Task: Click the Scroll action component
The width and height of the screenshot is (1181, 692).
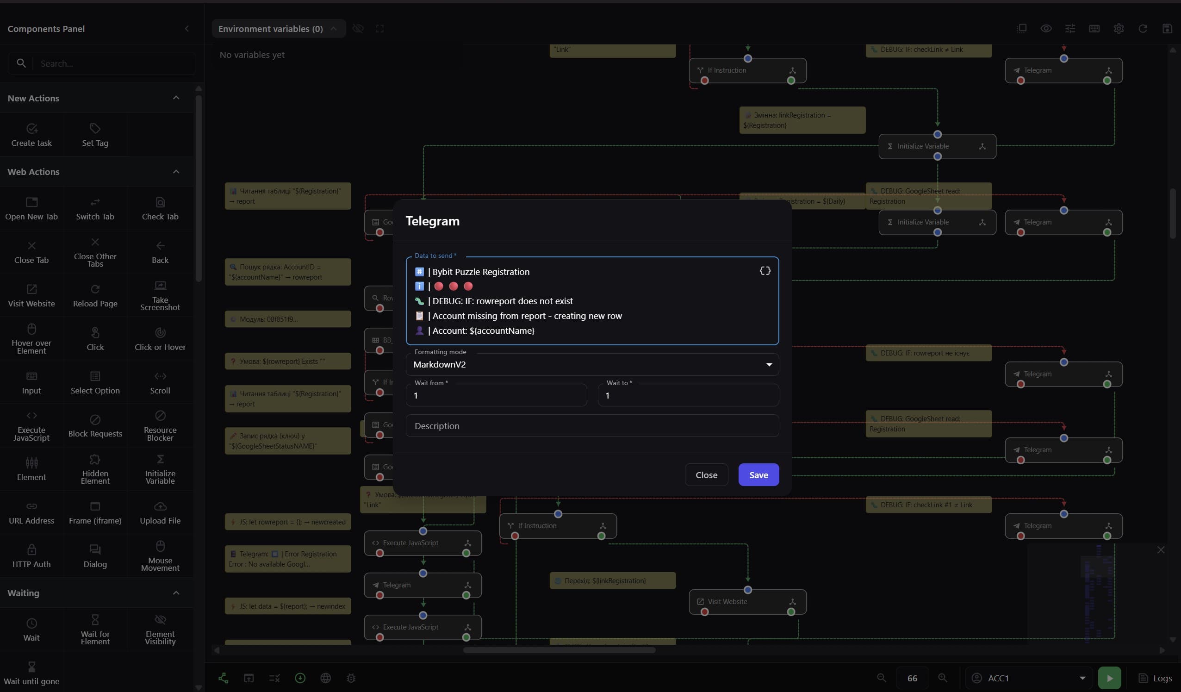Action: click(160, 383)
